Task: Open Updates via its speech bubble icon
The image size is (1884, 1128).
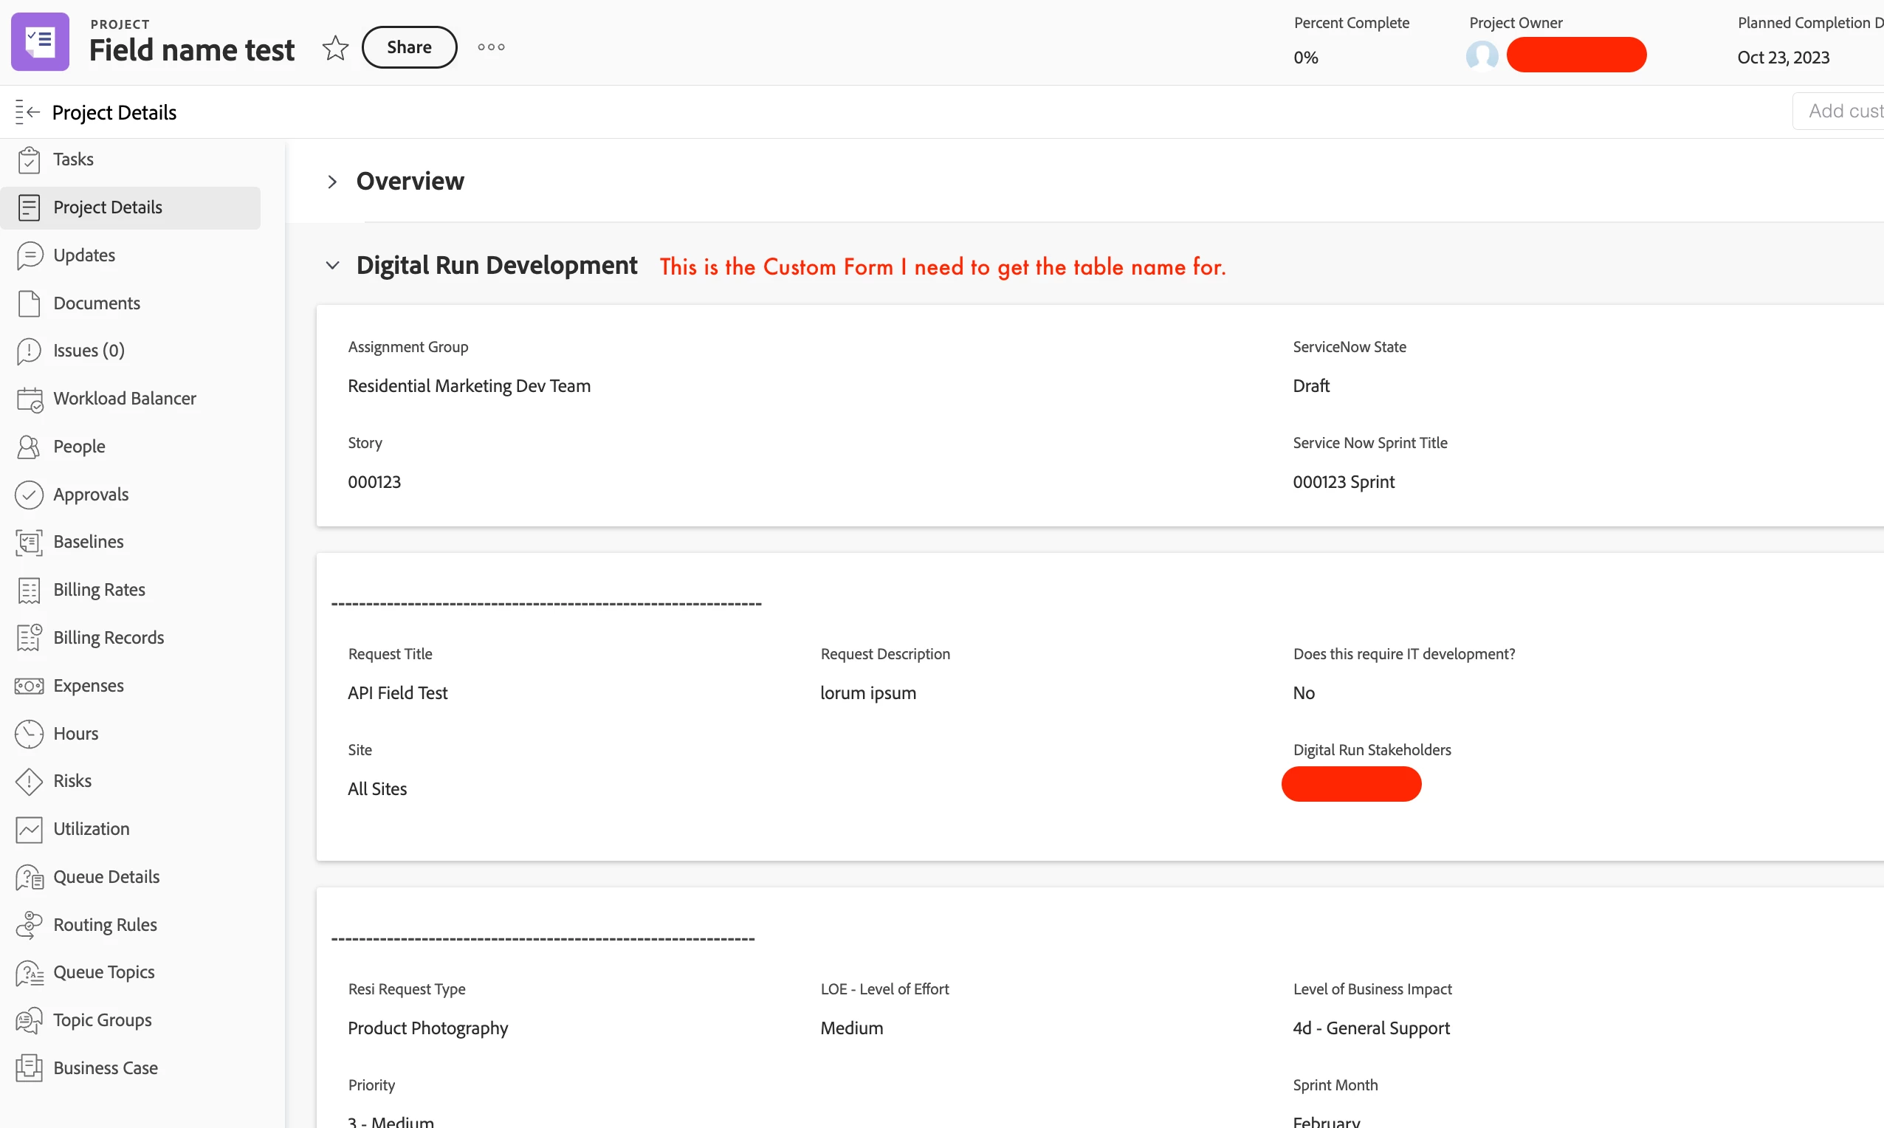Action: pos(29,255)
